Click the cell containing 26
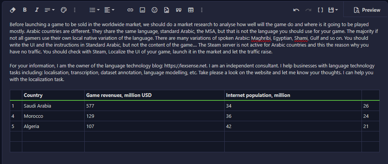 coord(371,106)
